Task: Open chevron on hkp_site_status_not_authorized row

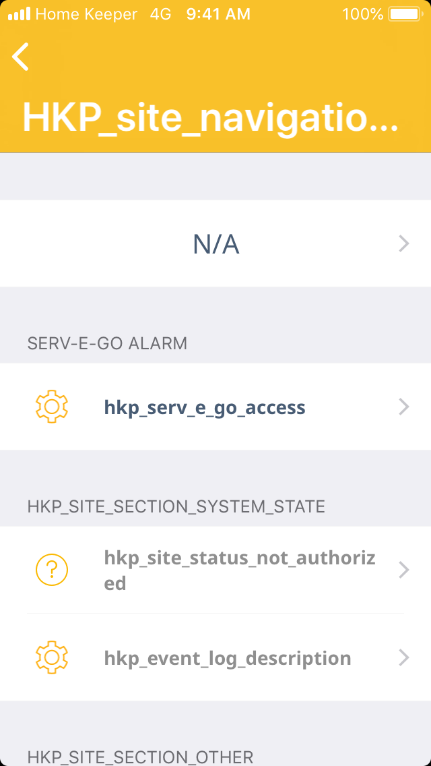Action: coord(404,570)
